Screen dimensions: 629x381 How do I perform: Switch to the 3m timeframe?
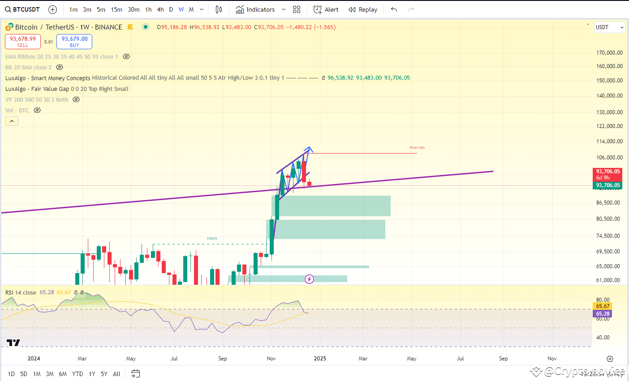(x=87, y=9)
